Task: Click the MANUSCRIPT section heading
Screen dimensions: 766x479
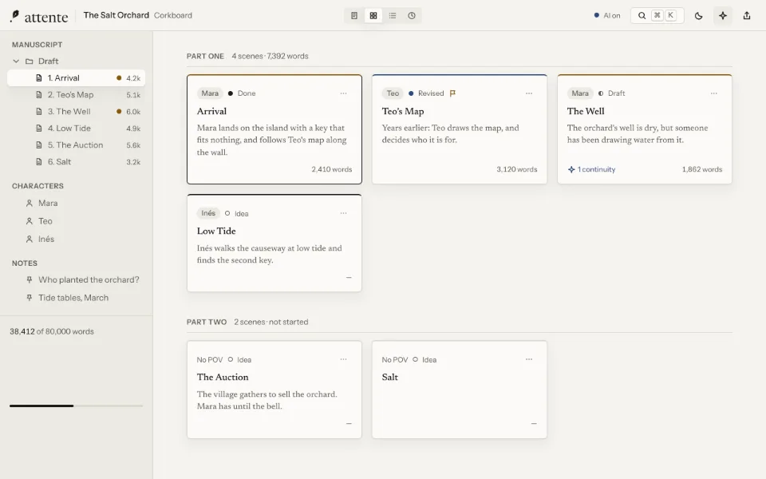Action: [x=38, y=45]
